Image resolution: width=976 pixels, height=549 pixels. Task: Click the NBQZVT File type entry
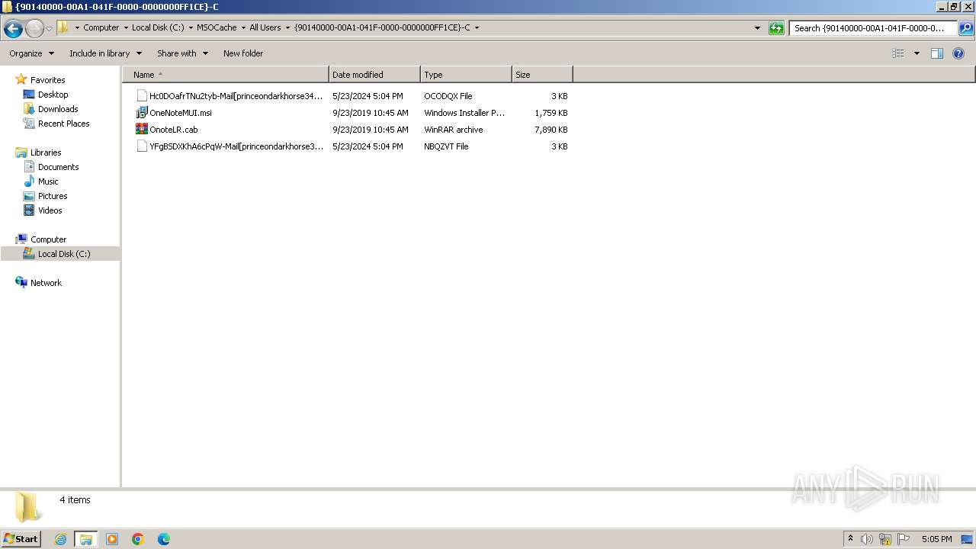(x=446, y=146)
